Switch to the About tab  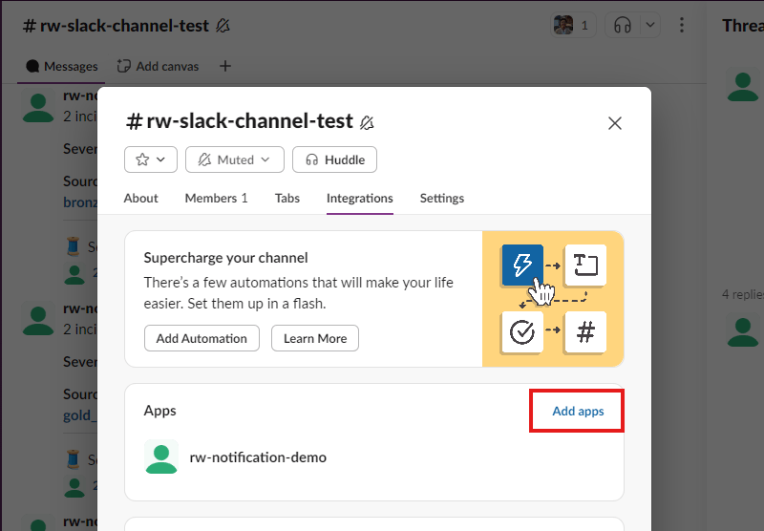coord(140,199)
